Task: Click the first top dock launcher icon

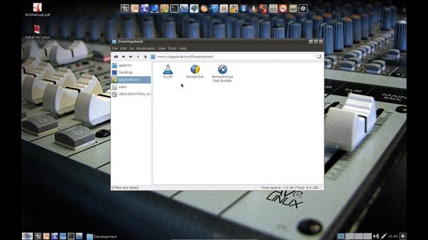Action: (125, 9)
